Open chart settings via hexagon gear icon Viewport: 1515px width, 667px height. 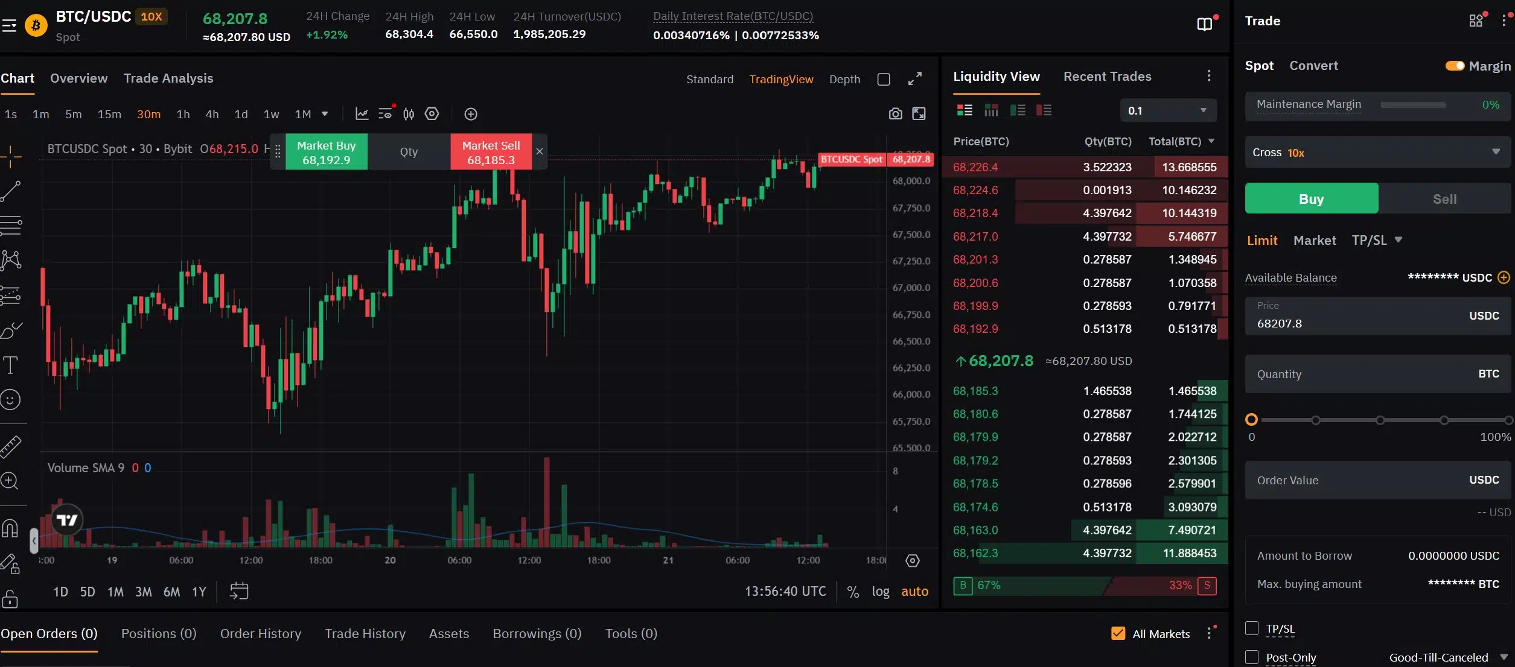(x=432, y=113)
